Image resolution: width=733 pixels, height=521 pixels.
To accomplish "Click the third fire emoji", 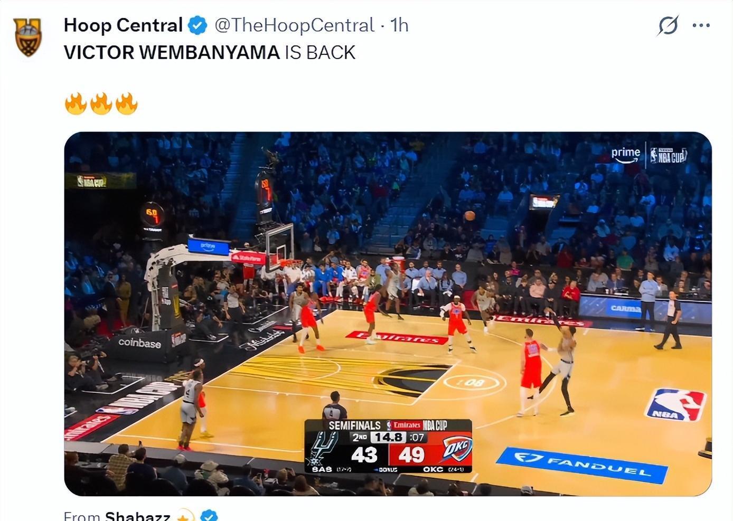I will (127, 103).
